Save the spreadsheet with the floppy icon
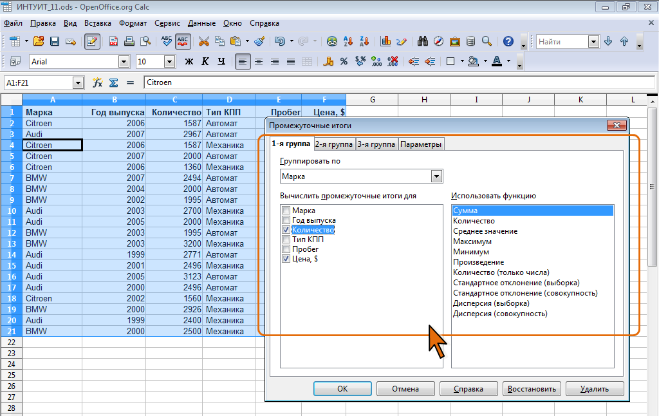 tap(55, 41)
